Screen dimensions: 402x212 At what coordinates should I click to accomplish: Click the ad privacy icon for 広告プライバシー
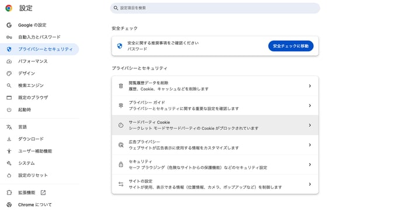click(x=121, y=145)
